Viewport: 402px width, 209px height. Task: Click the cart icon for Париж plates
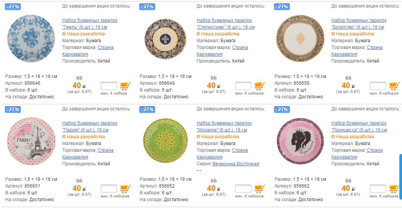tap(125, 189)
